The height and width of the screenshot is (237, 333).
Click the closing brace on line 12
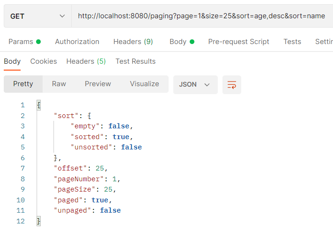coord(39,221)
